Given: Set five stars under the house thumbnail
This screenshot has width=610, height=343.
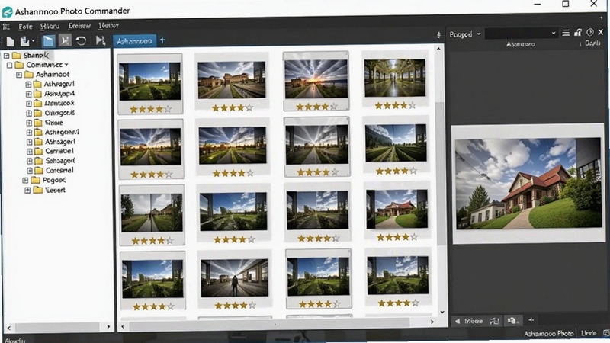Looking at the screenshot, I should click(x=413, y=236).
